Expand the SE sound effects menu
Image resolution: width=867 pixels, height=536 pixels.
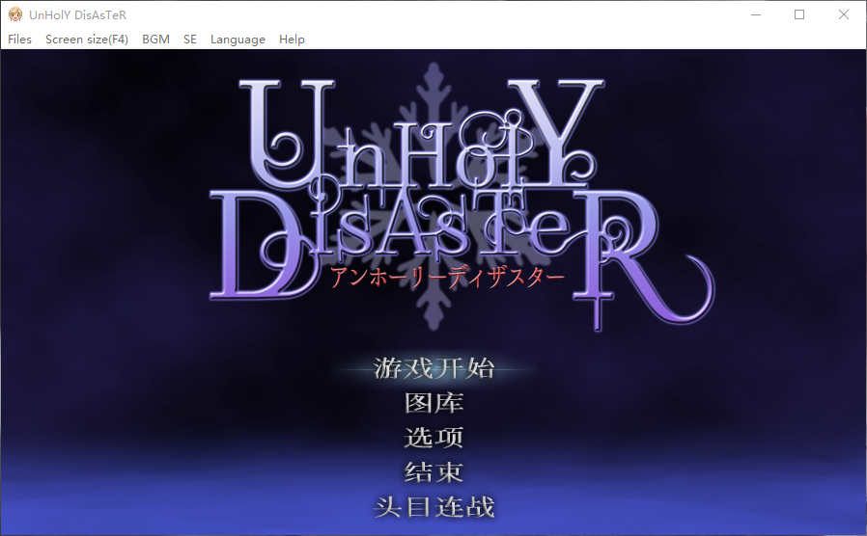(190, 40)
